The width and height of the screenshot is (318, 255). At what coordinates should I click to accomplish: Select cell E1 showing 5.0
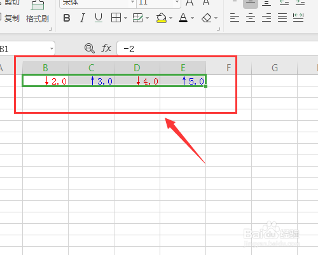(183, 81)
